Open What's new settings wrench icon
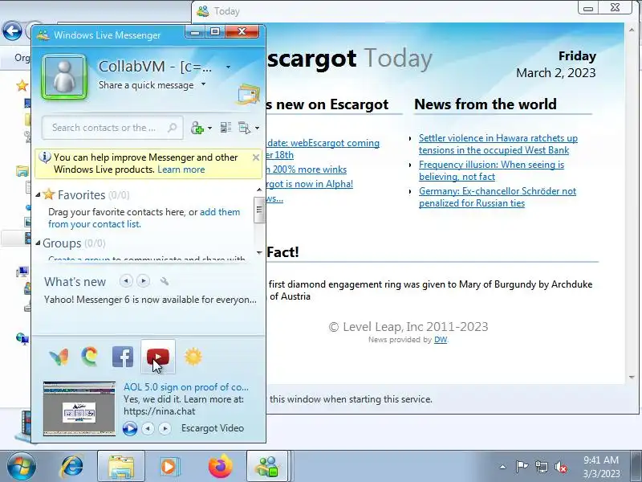642x482 pixels. pos(165,281)
